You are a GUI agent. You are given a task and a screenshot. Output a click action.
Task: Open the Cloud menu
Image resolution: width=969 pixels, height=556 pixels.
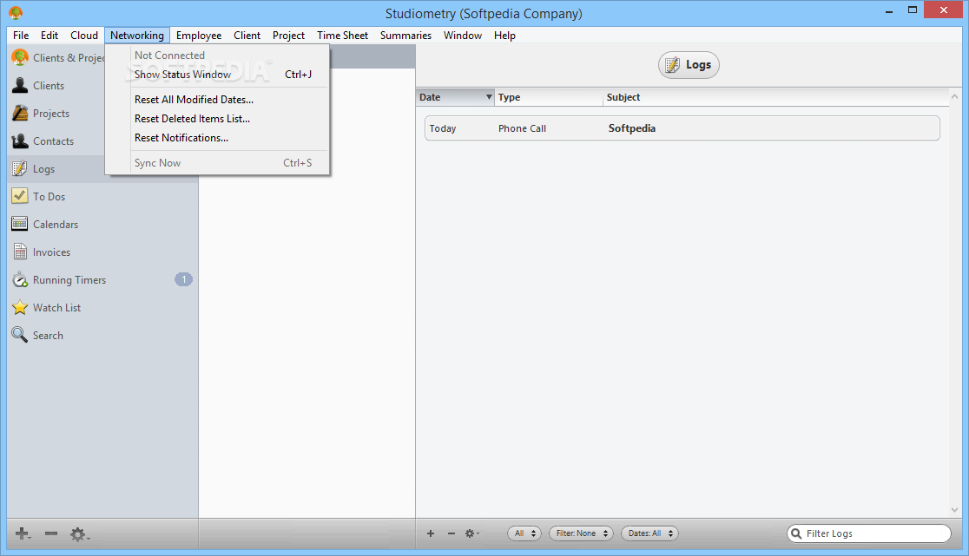coord(84,36)
